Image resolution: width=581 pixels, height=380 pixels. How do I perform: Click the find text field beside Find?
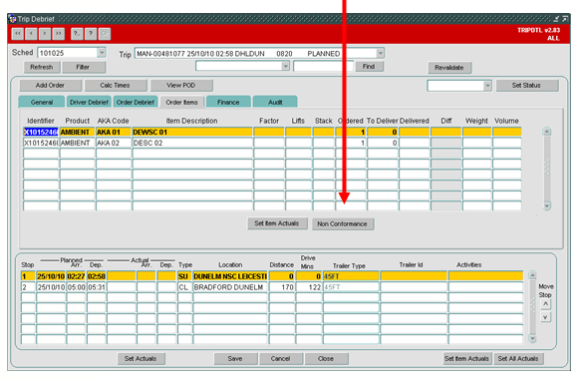tap(323, 67)
